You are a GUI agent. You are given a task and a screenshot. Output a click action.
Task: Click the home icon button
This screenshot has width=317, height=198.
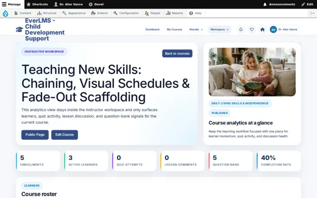[262, 29]
